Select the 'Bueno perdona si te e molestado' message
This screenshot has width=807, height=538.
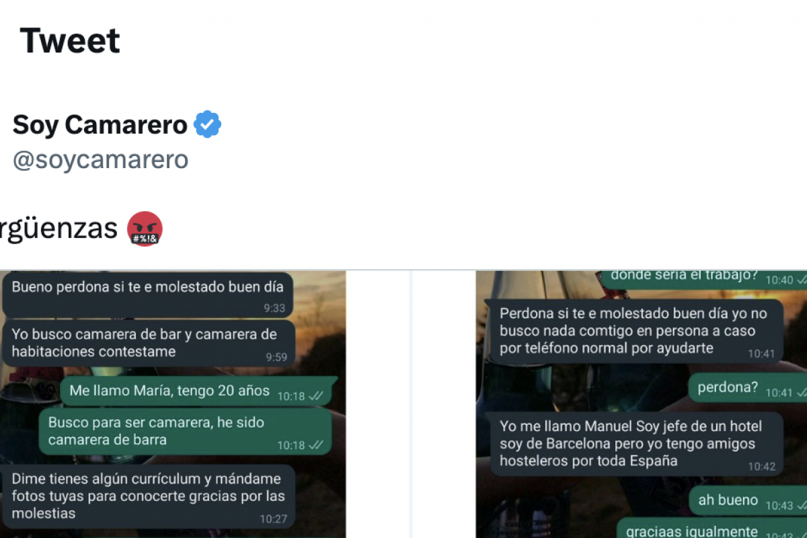click(148, 295)
